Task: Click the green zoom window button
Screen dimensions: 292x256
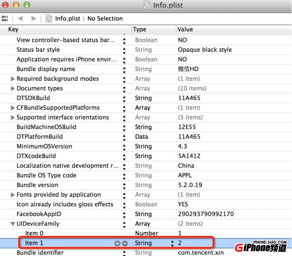Action: click(26, 5)
